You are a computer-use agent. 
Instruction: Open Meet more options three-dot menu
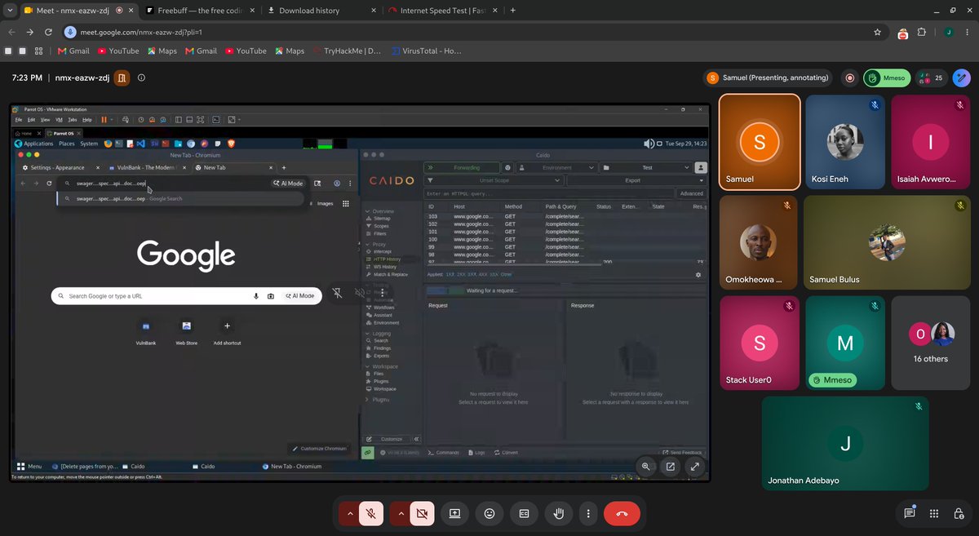[x=588, y=513]
